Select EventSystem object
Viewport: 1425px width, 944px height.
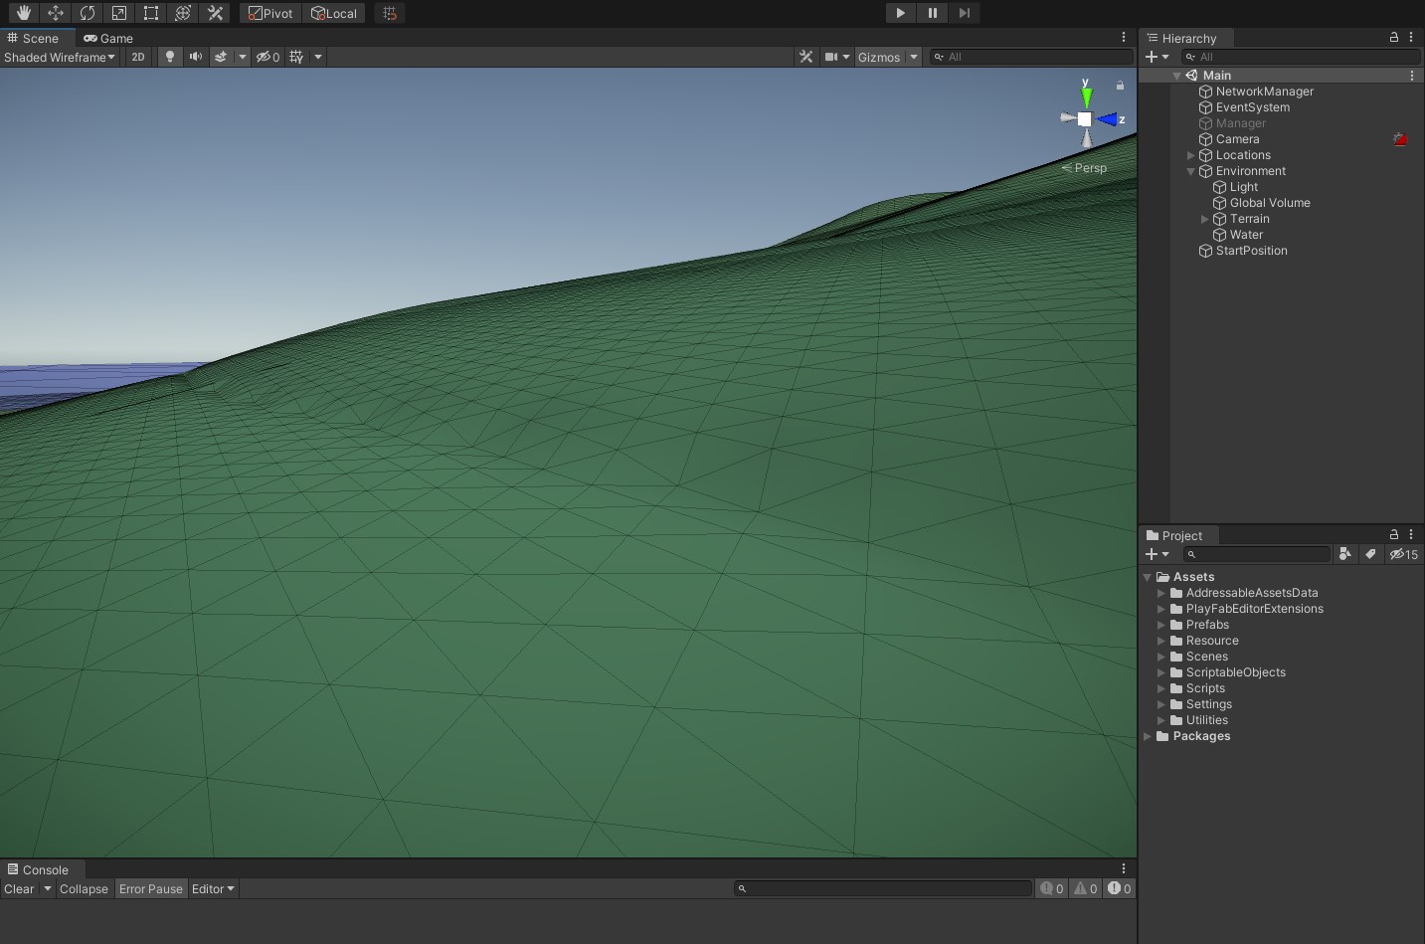(x=1252, y=107)
